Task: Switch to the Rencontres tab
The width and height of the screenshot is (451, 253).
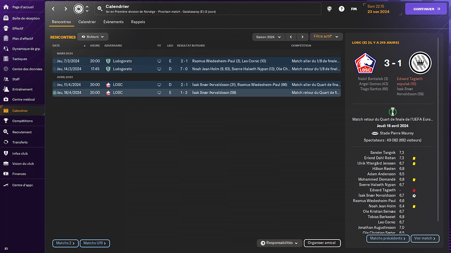Action: pyautogui.click(x=61, y=22)
